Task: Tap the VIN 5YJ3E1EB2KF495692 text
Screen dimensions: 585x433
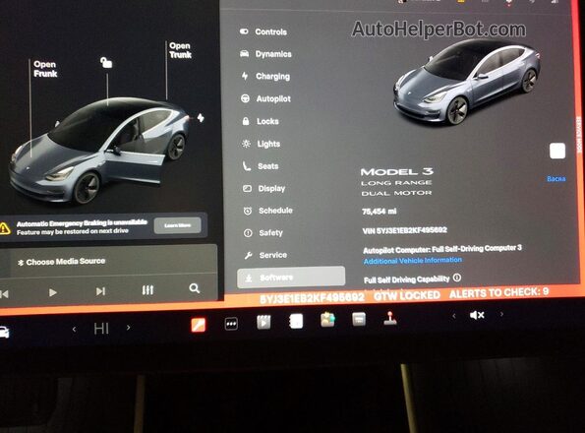Action: pos(404,230)
